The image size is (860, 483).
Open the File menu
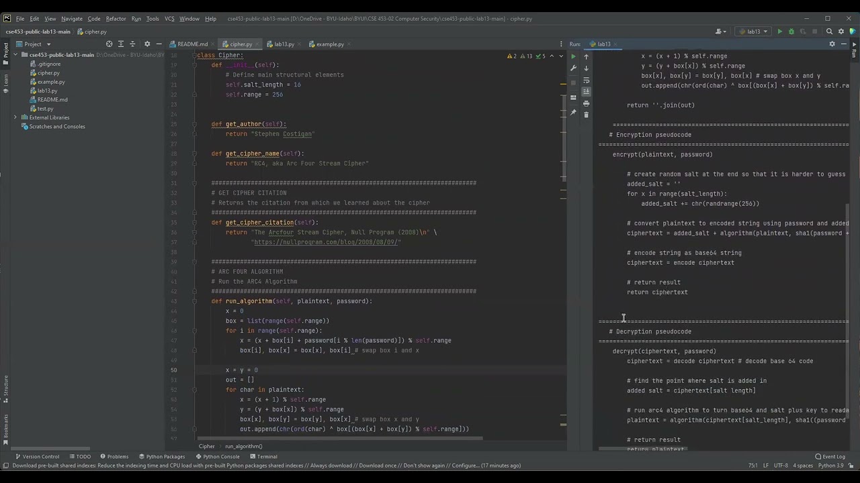[20, 19]
